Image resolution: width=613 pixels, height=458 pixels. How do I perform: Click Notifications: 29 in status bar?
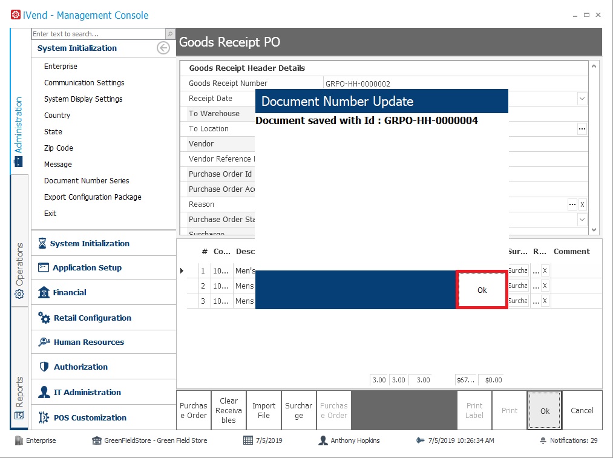click(574, 440)
